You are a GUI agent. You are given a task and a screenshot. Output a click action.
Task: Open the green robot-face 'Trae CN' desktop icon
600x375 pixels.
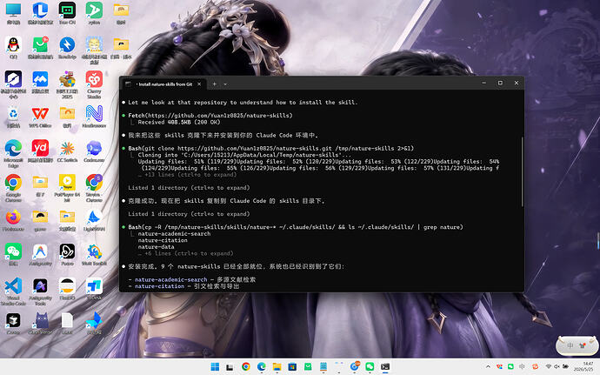67,10
